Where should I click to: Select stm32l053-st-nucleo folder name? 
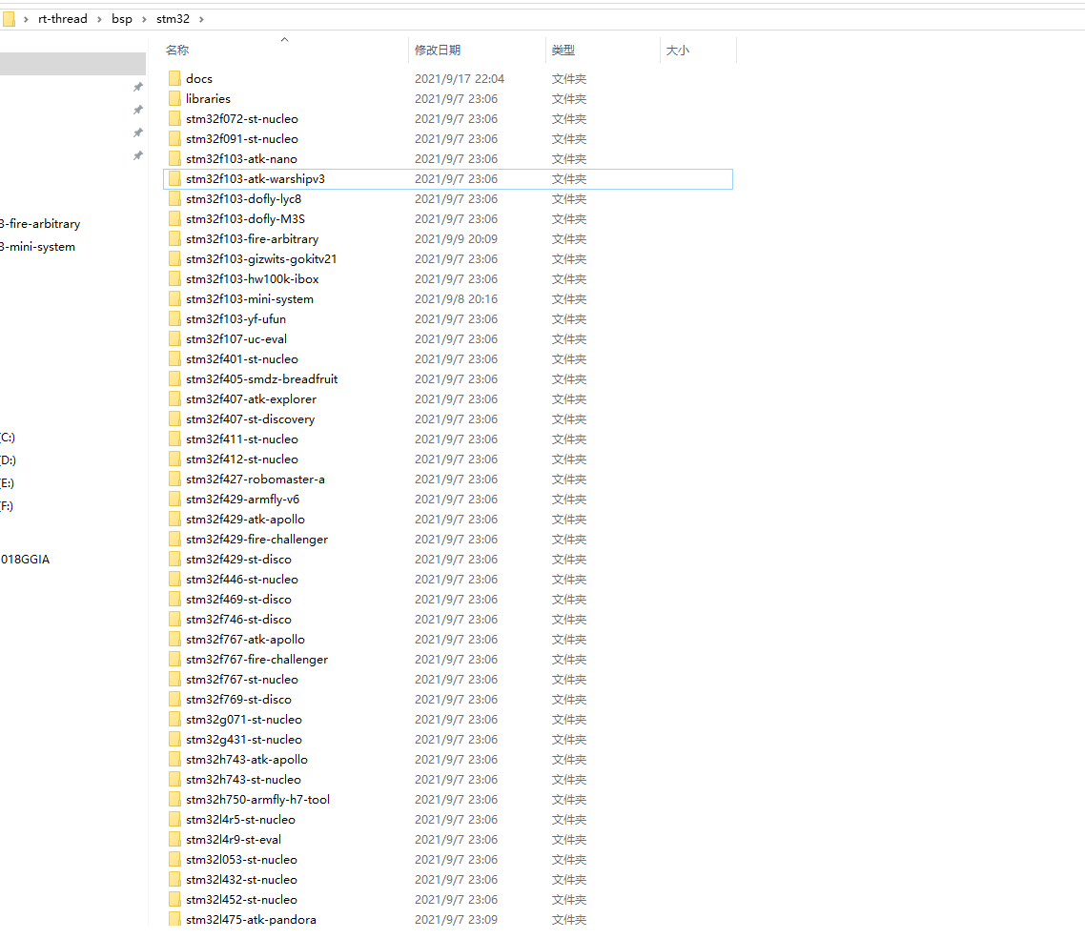[241, 860]
